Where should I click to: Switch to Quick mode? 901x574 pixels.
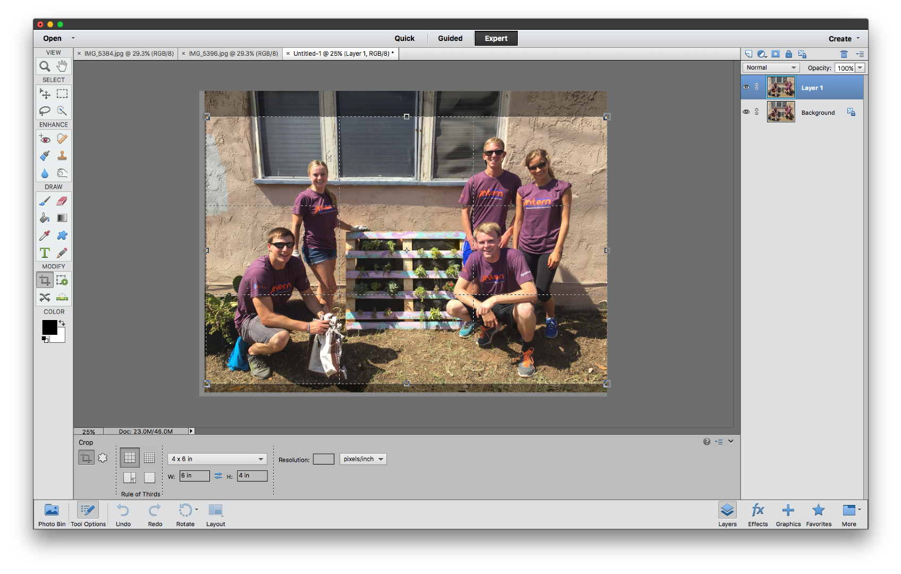[405, 38]
